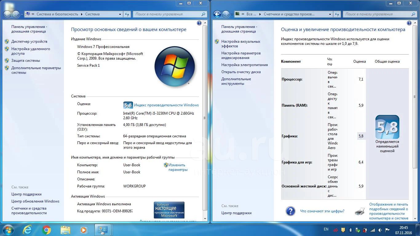The width and height of the screenshot is (420, 236).
Task: Open Windows Explorer from the taskbar
Action: point(65,230)
